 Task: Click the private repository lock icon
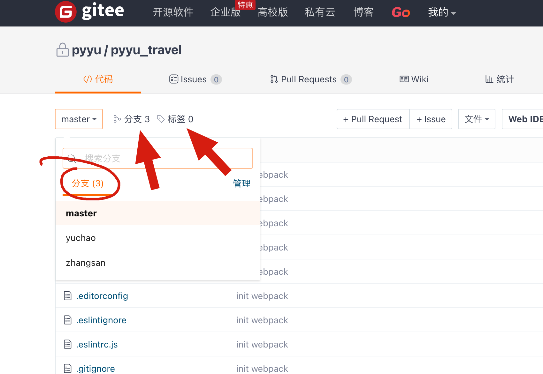(x=62, y=50)
